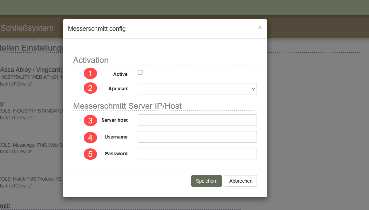
Task: Click 'Messenger PMS Web' text in background
Action: [x=36, y=145]
